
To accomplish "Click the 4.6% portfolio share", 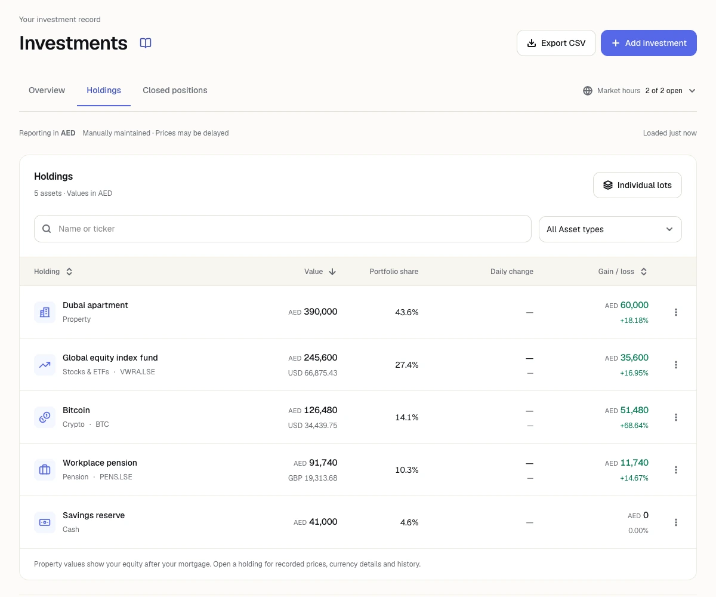I will point(409,522).
